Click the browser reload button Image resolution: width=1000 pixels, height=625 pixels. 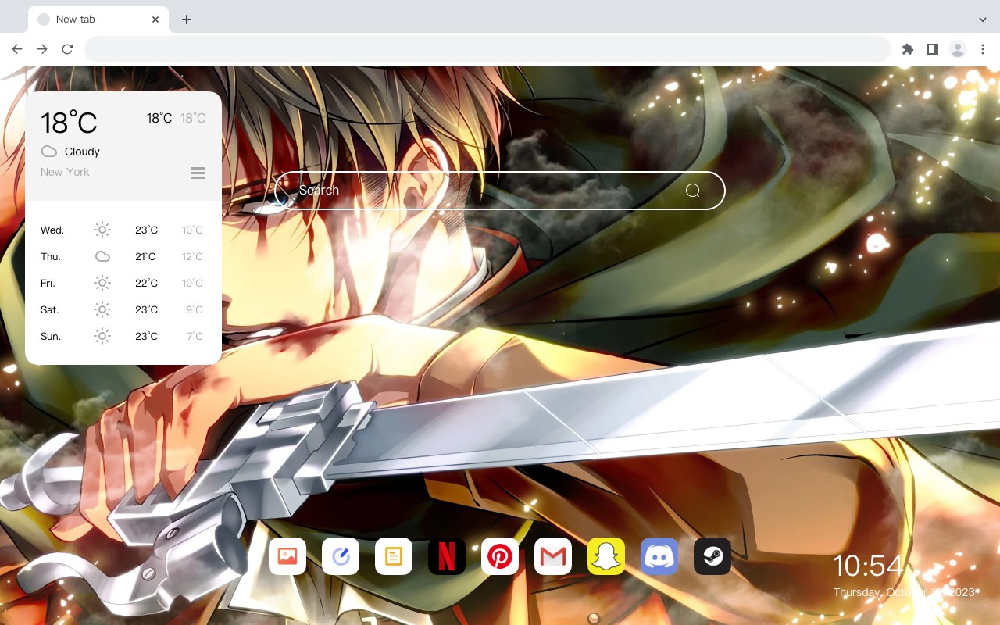pos(67,49)
